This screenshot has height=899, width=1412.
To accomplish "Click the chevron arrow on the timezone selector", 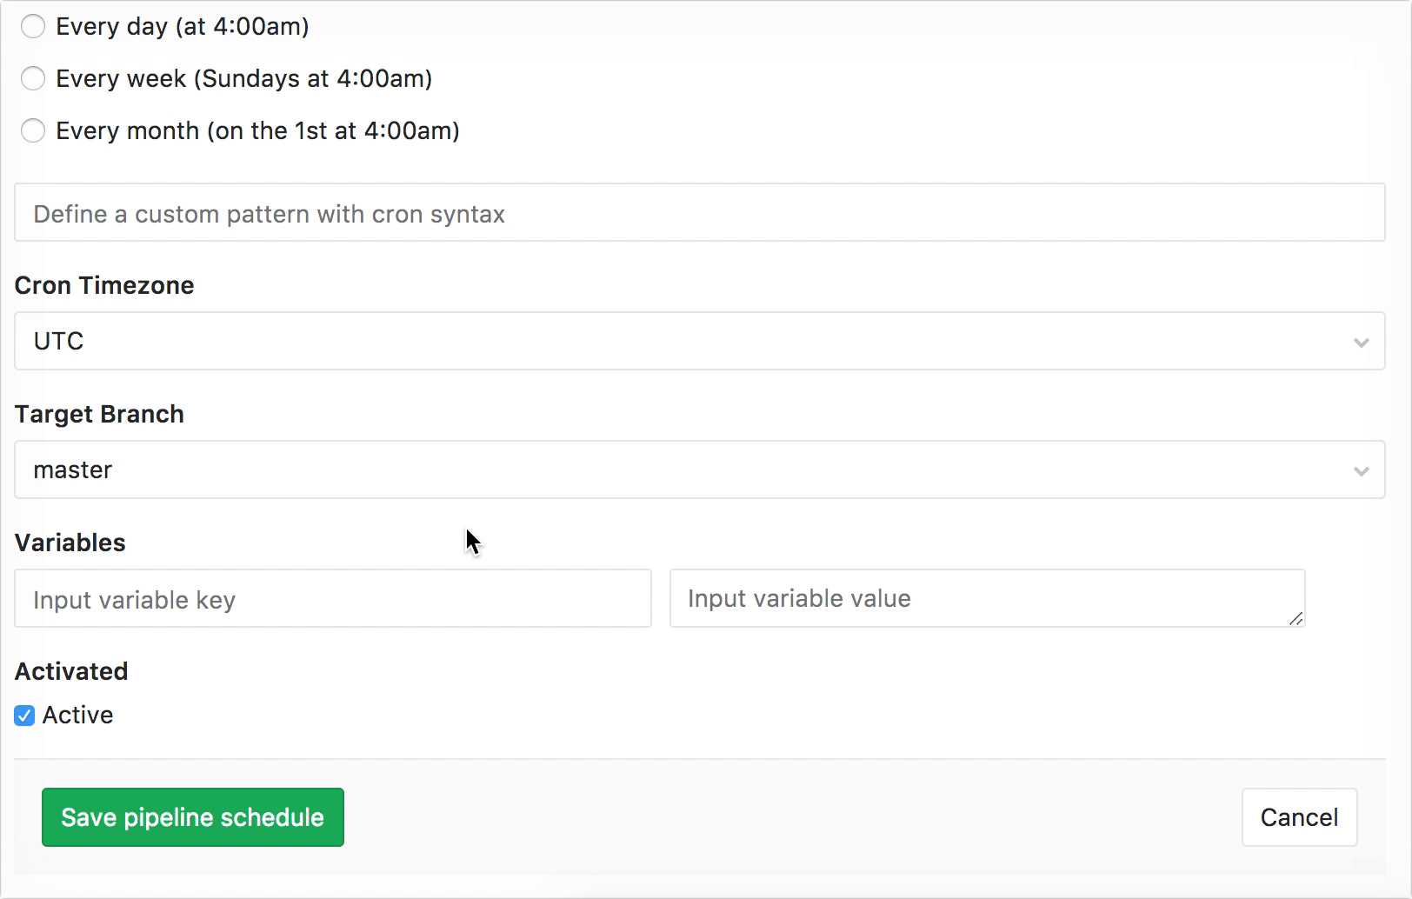I will pos(1361,342).
